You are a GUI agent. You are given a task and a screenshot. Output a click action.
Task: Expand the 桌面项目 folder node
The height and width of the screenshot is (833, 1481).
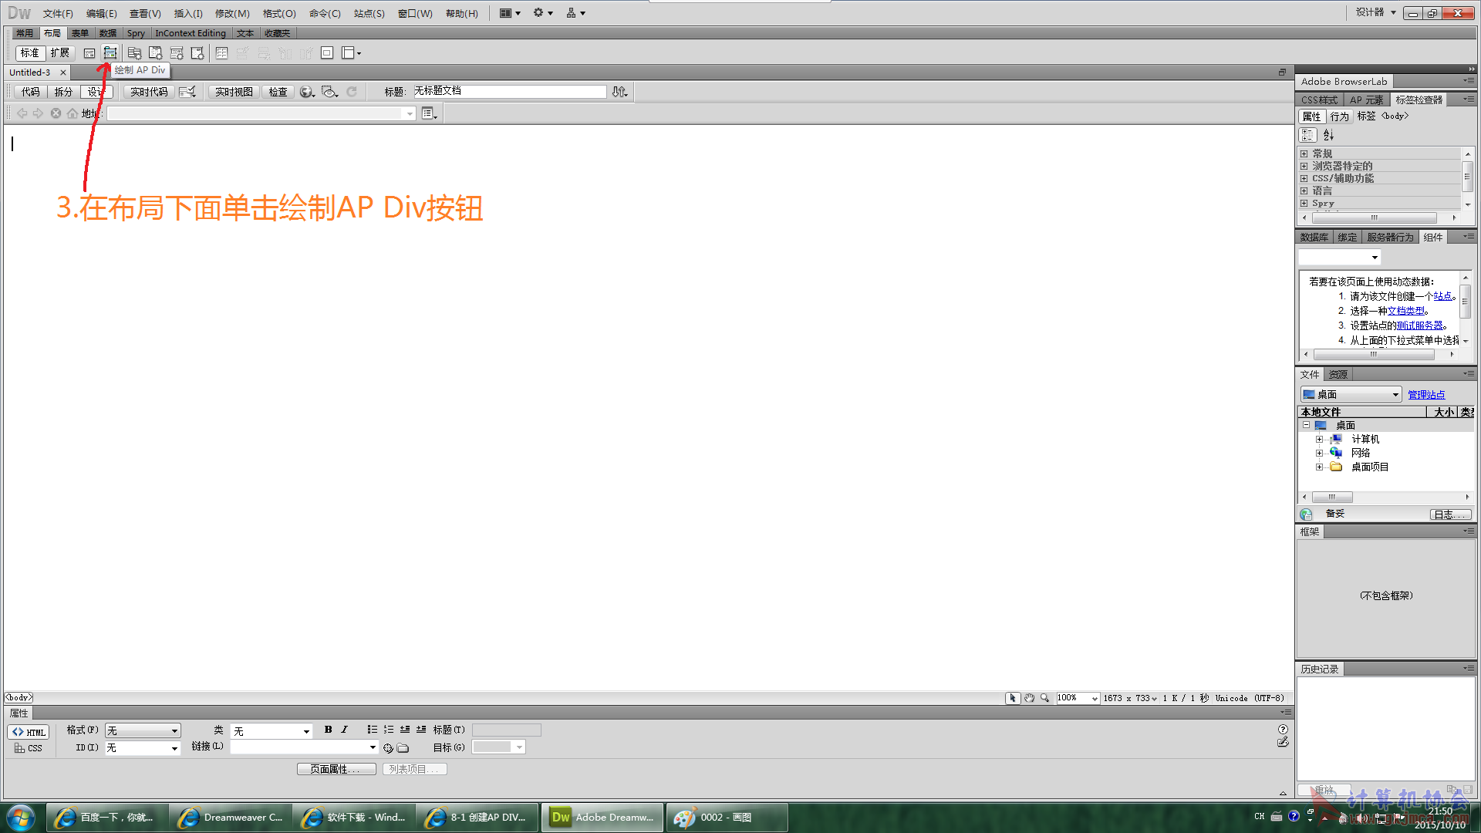[1319, 467]
